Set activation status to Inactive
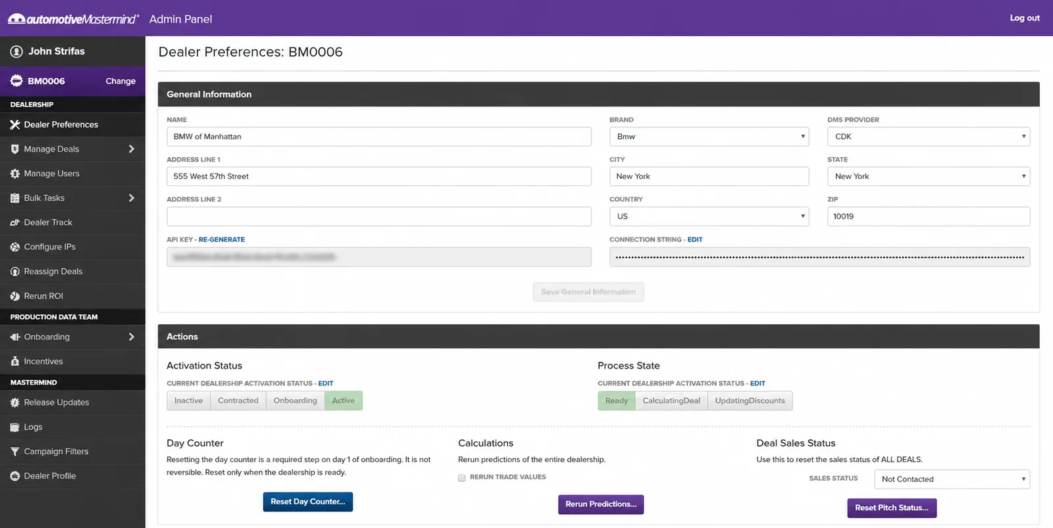1053x528 pixels. 188,400
